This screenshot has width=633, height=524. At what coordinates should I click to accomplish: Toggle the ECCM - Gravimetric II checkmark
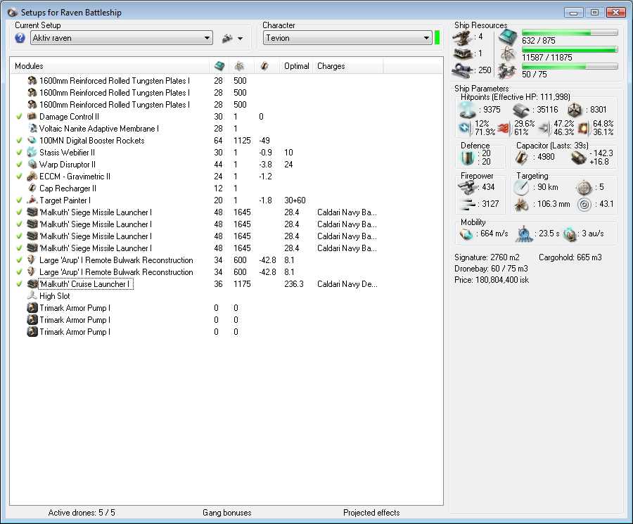pos(19,177)
